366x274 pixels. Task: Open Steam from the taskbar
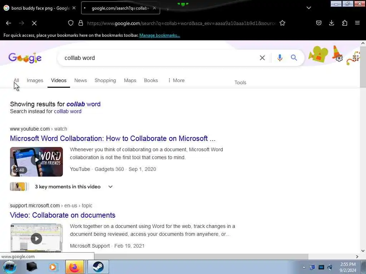point(98,267)
